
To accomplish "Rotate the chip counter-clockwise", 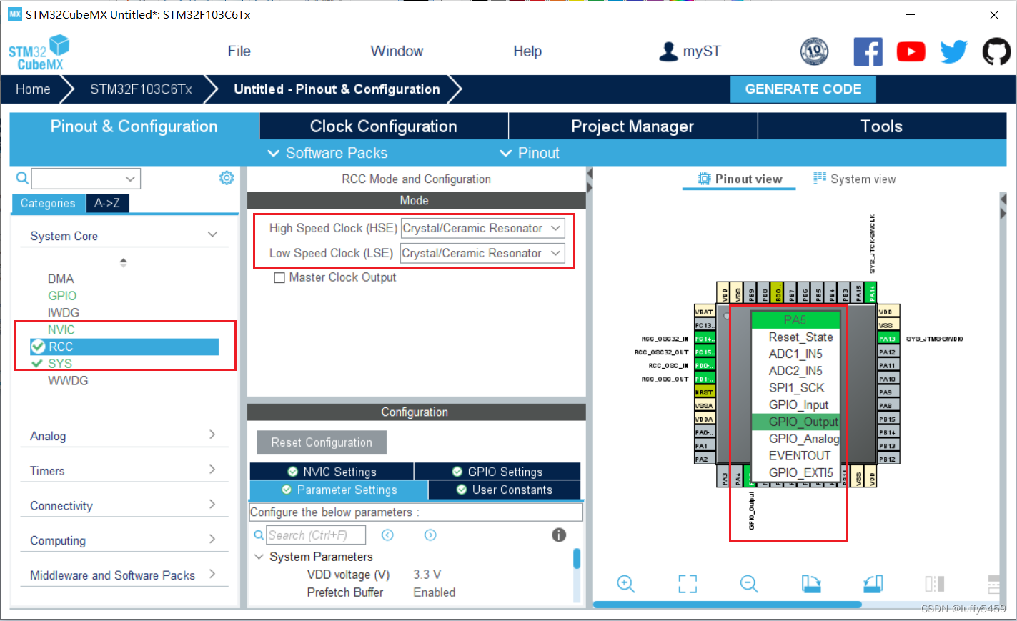I will point(873,584).
